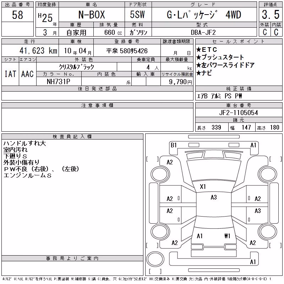Select the length value 長さ 339
This screenshot has height=284, width=284.
point(209,127)
